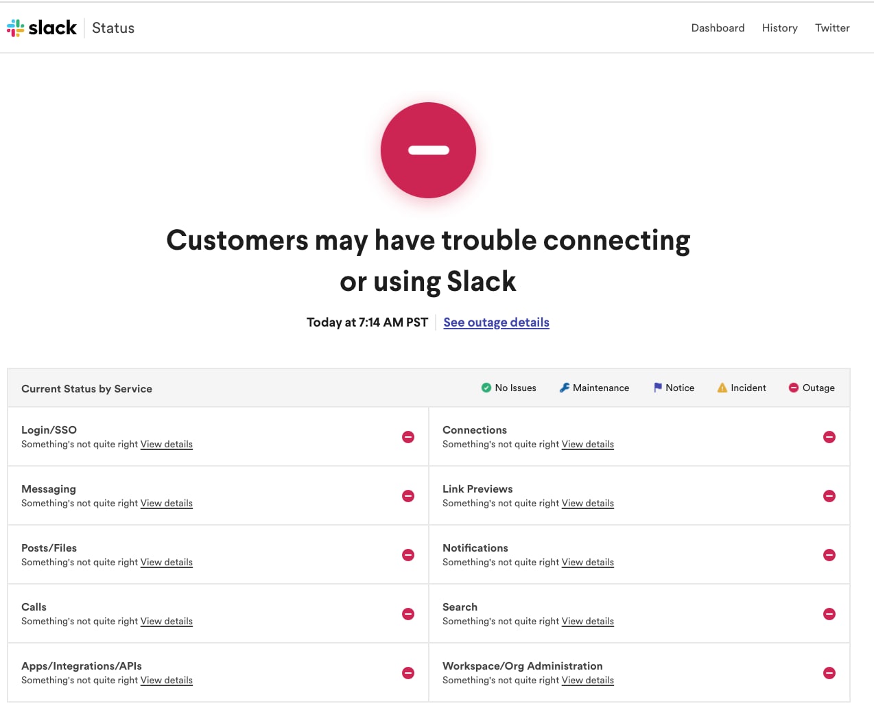Click the Incident warning triangle legend icon

pyautogui.click(x=722, y=388)
